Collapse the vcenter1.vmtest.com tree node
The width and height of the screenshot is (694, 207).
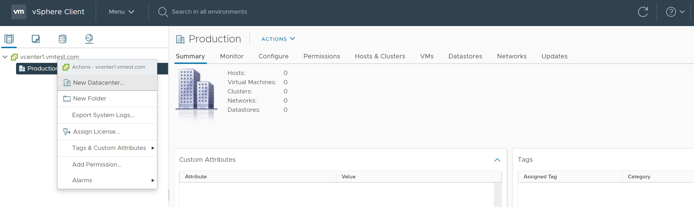5,57
